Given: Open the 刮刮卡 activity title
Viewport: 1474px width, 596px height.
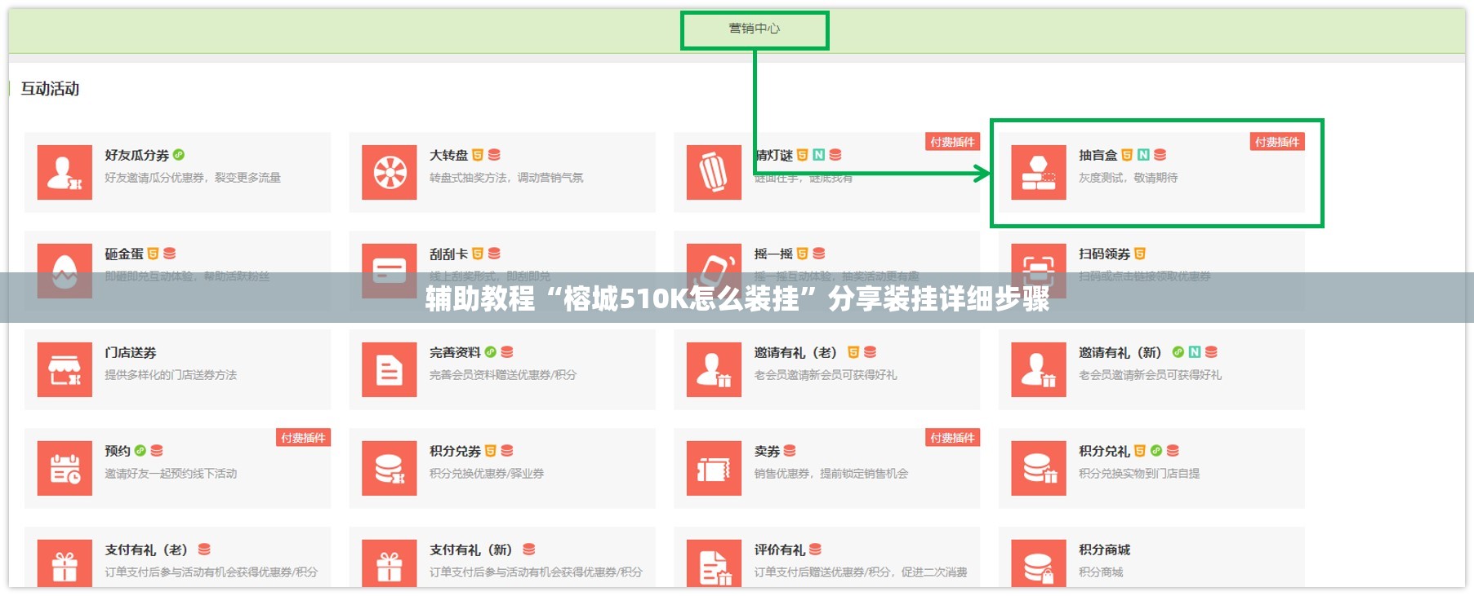Looking at the screenshot, I should (x=449, y=254).
